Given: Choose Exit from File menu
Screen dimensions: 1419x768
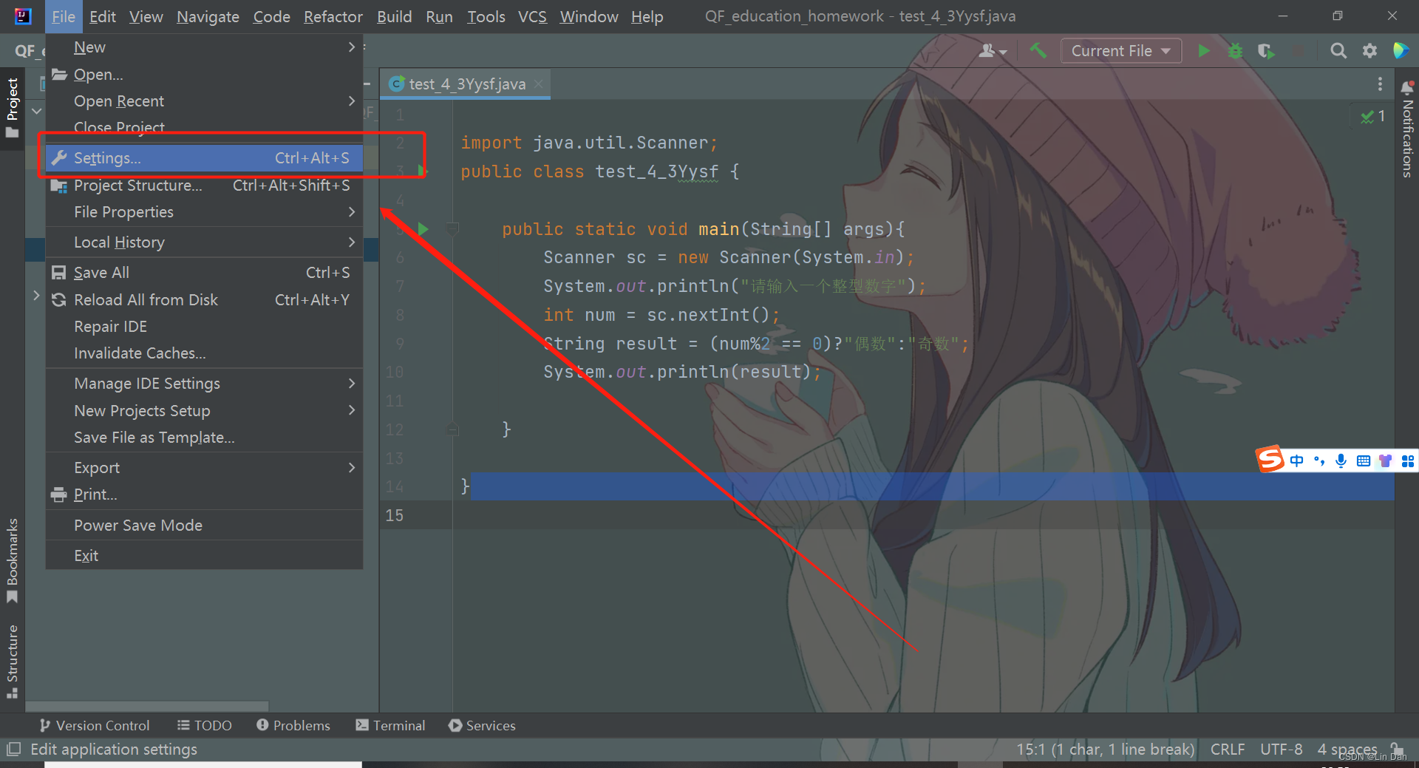Looking at the screenshot, I should pyautogui.click(x=204, y=556).
